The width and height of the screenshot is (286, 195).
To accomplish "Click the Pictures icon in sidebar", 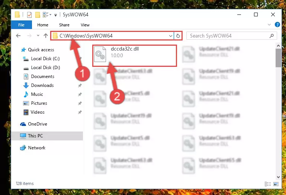I will click(26, 103).
